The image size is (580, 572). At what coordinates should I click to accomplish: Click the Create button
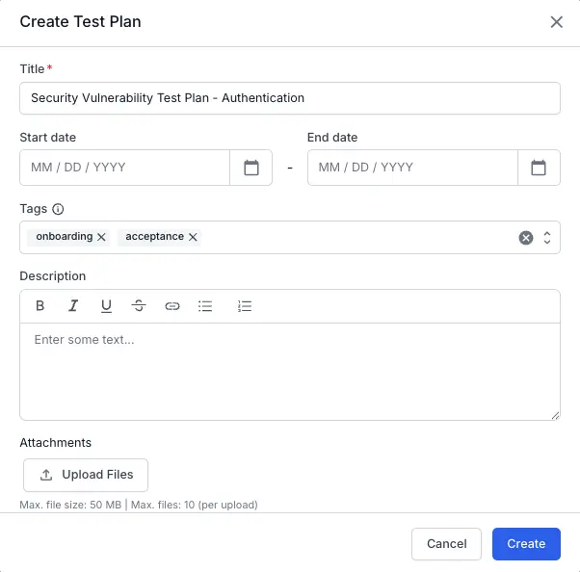(x=526, y=544)
